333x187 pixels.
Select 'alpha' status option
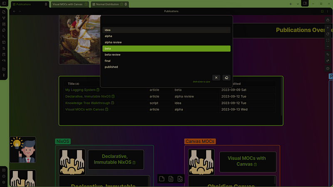coord(166,36)
